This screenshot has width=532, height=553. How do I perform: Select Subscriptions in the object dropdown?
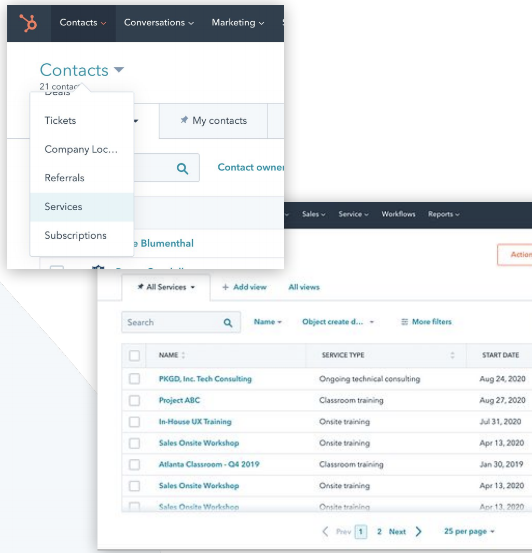coord(82,235)
